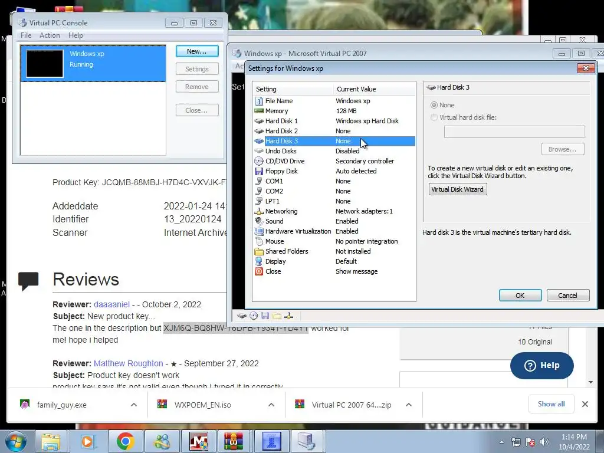Select the File Name setting row
Viewport: 604px width, 453px height.
334,101
